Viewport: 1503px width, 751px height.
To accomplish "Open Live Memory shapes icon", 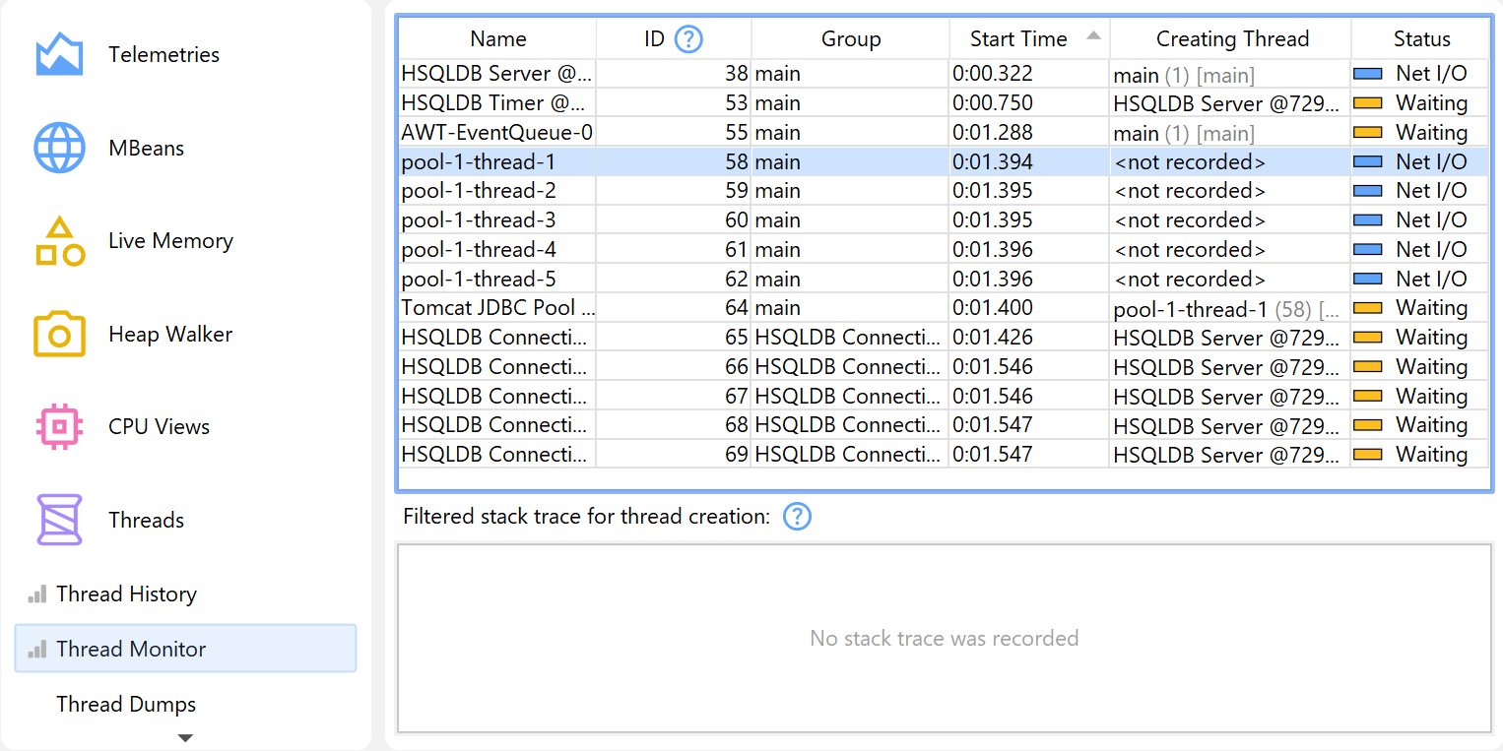I will pos(59,241).
